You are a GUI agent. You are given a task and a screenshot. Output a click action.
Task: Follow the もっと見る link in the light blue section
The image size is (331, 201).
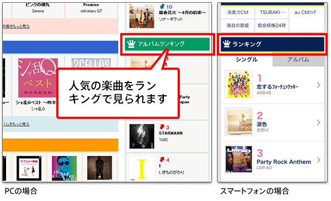16,124
